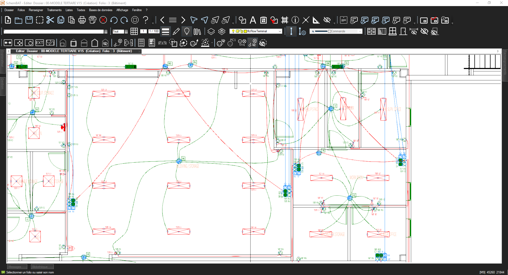The width and height of the screenshot is (508, 275).
Task: Toggle the dashed-circle hide icon
Action: point(263,43)
